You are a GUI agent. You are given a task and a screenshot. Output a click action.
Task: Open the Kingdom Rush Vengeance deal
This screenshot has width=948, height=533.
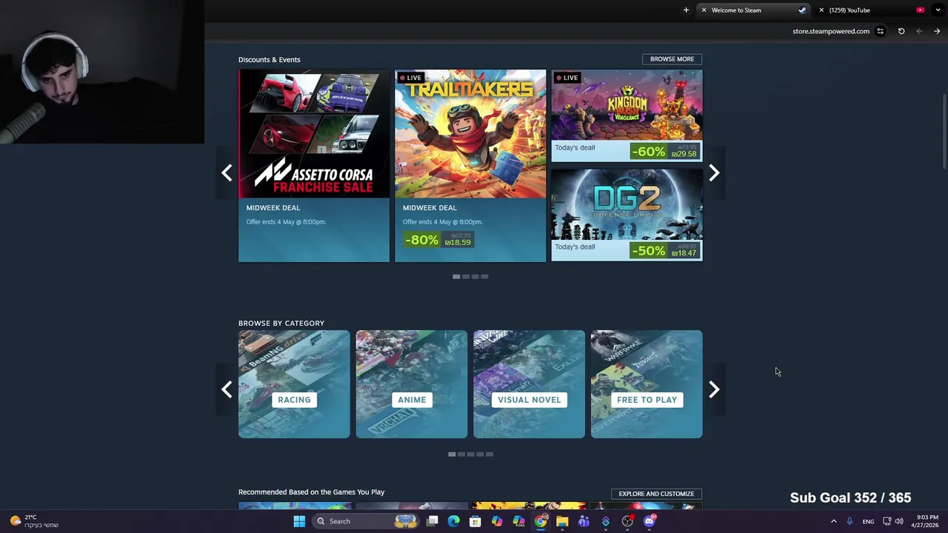click(627, 115)
